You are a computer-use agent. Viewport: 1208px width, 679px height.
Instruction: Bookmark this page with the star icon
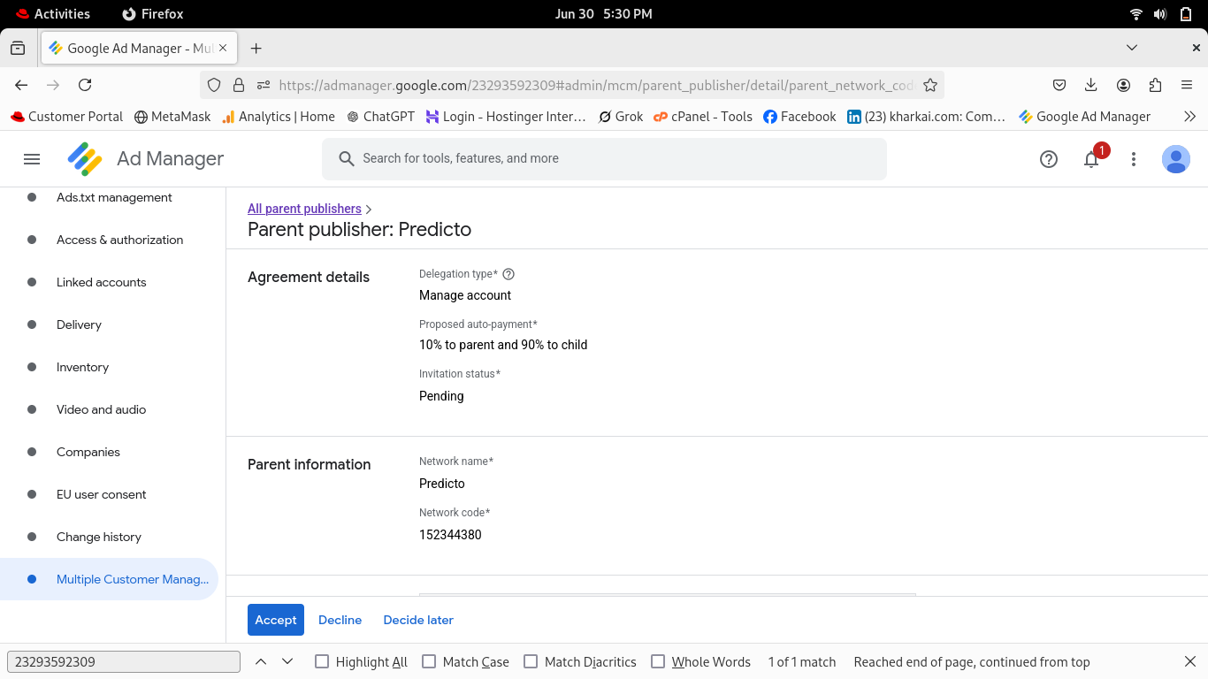click(x=930, y=85)
